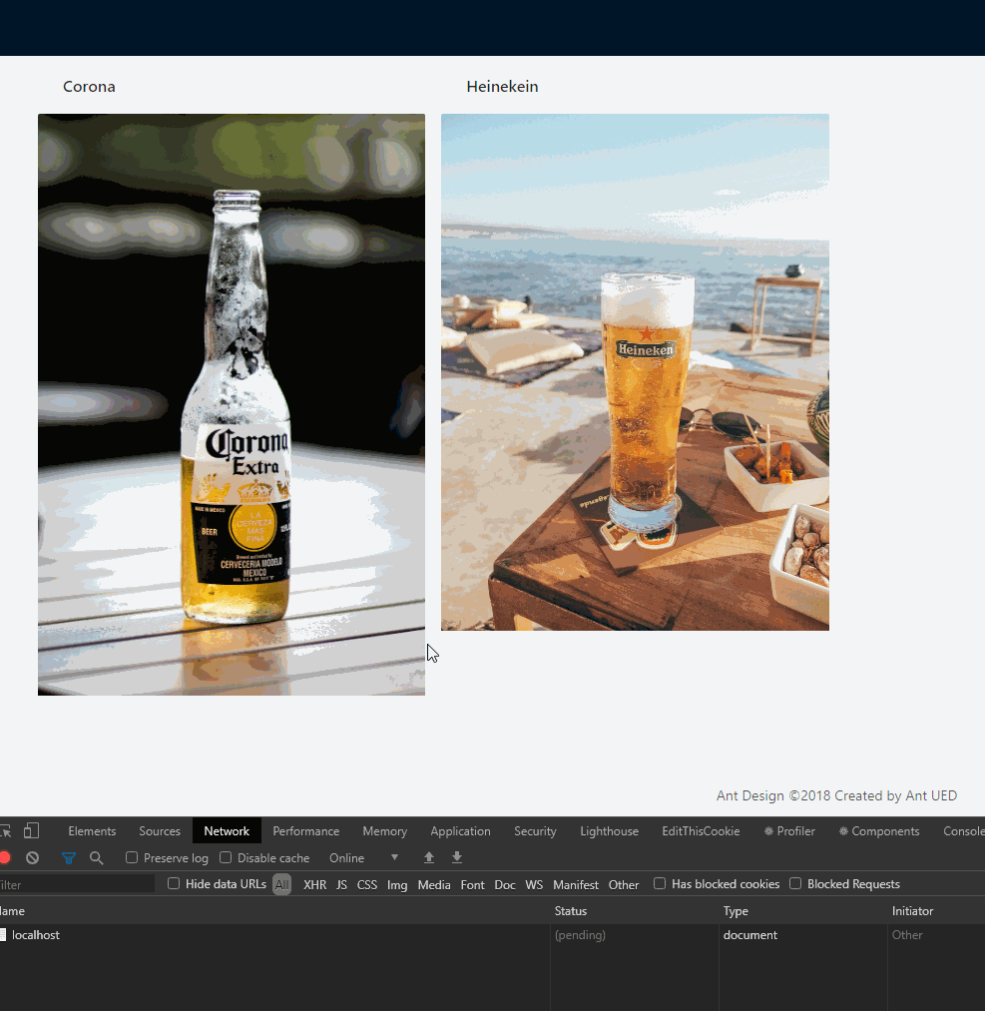Click the Corona beer bottle image
The image size is (985, 1011).
coord(232,404)
